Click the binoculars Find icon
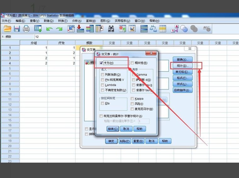 coord(111,29)
